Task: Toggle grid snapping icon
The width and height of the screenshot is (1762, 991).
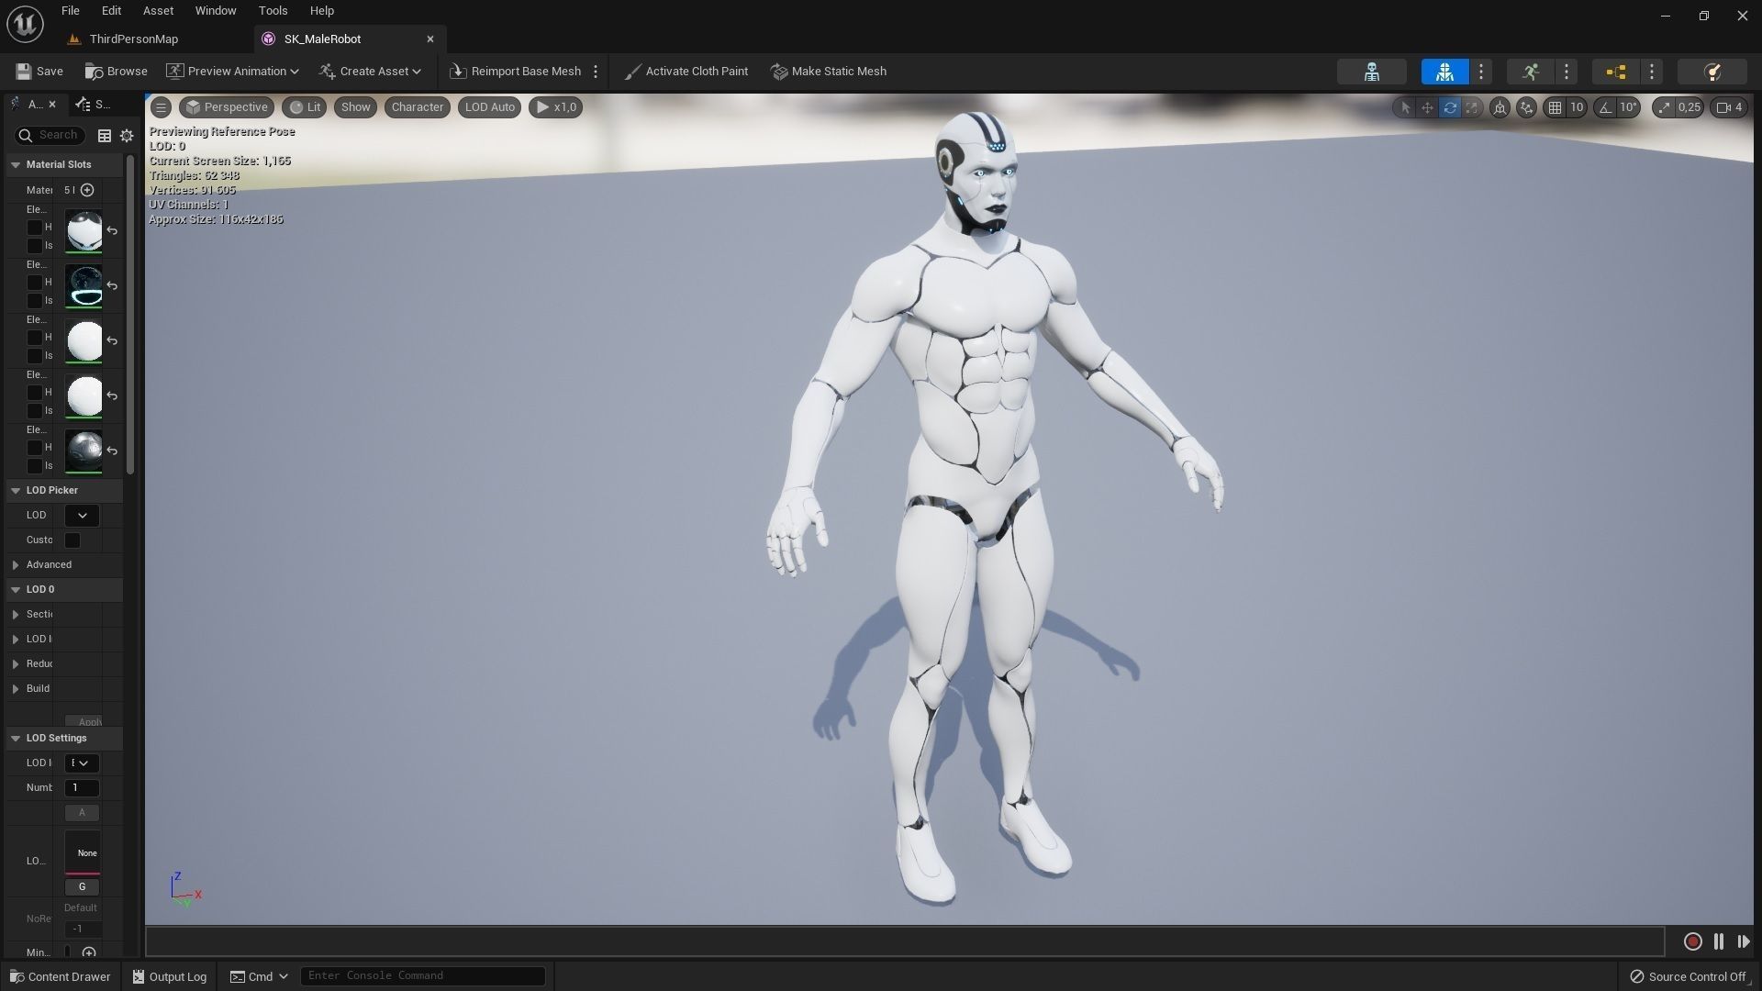Action: click(1555, 107)
